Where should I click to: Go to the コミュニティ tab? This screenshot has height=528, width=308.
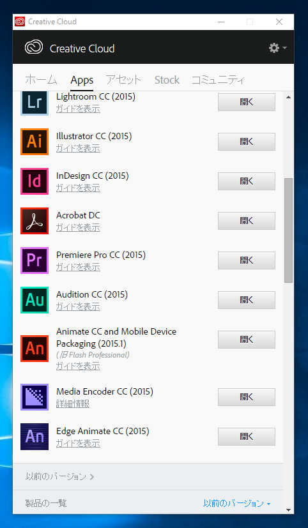tap(218, 80)
